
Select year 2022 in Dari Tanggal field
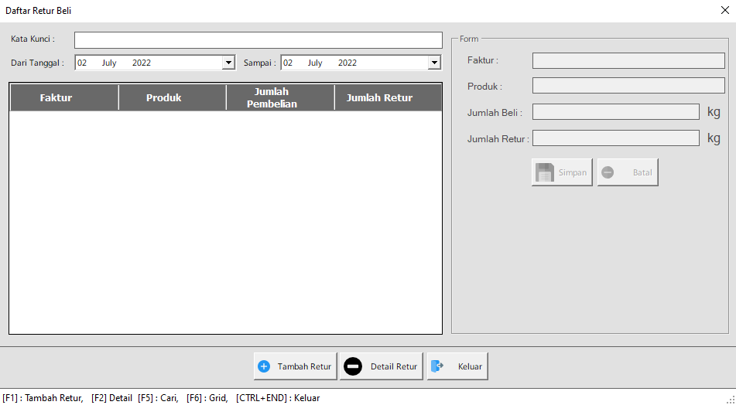point(142,63)
